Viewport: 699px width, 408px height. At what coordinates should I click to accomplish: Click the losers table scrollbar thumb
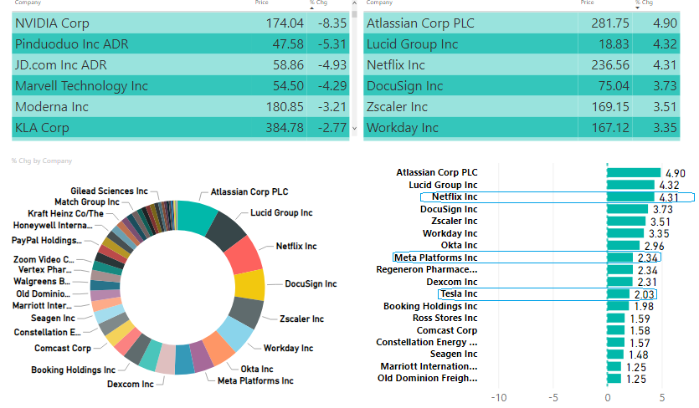354,13
